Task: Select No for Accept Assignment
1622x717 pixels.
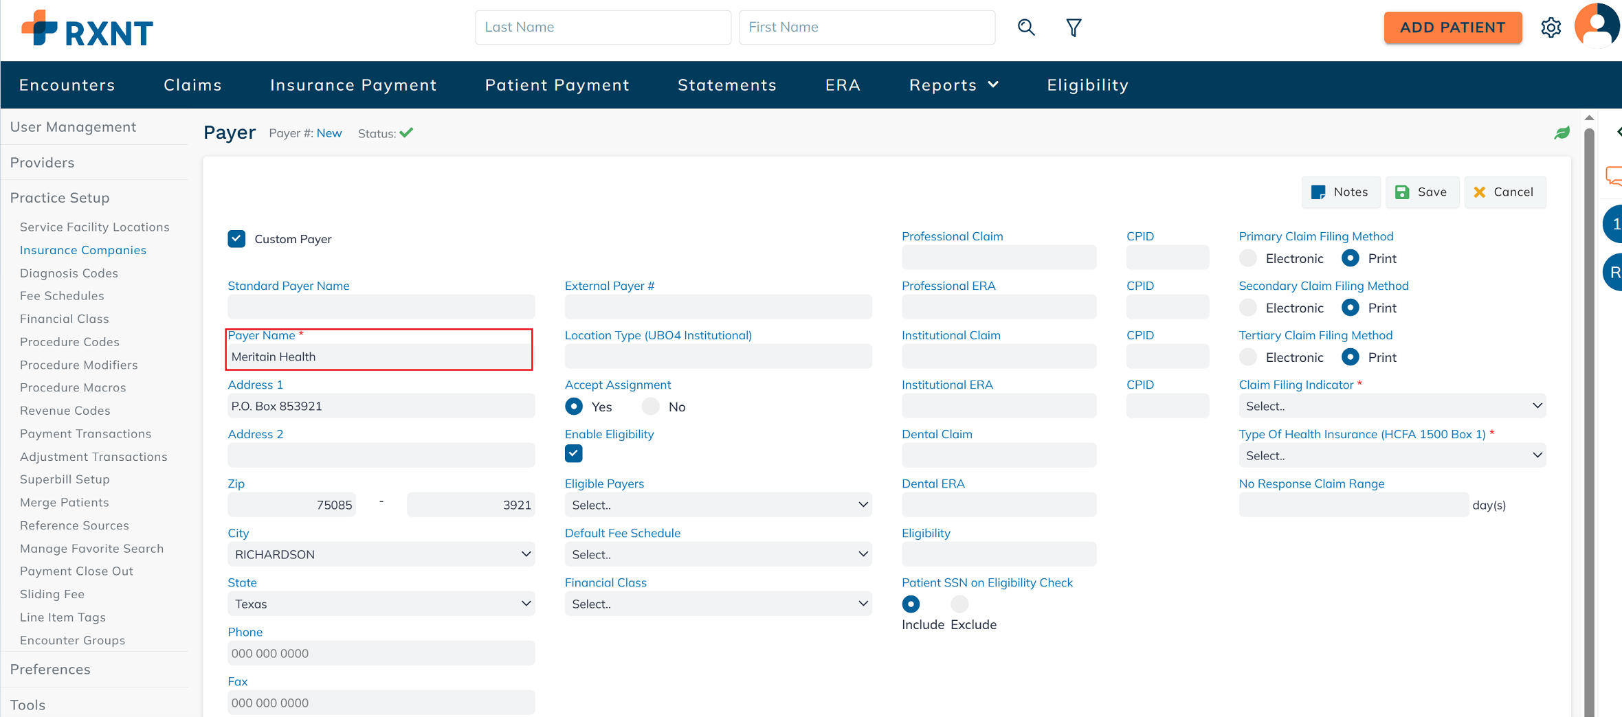Action: [x=650, y=407]
